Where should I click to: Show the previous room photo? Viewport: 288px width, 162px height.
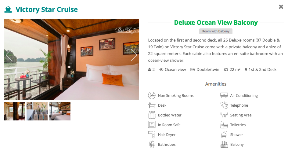(x=9, y=55)
